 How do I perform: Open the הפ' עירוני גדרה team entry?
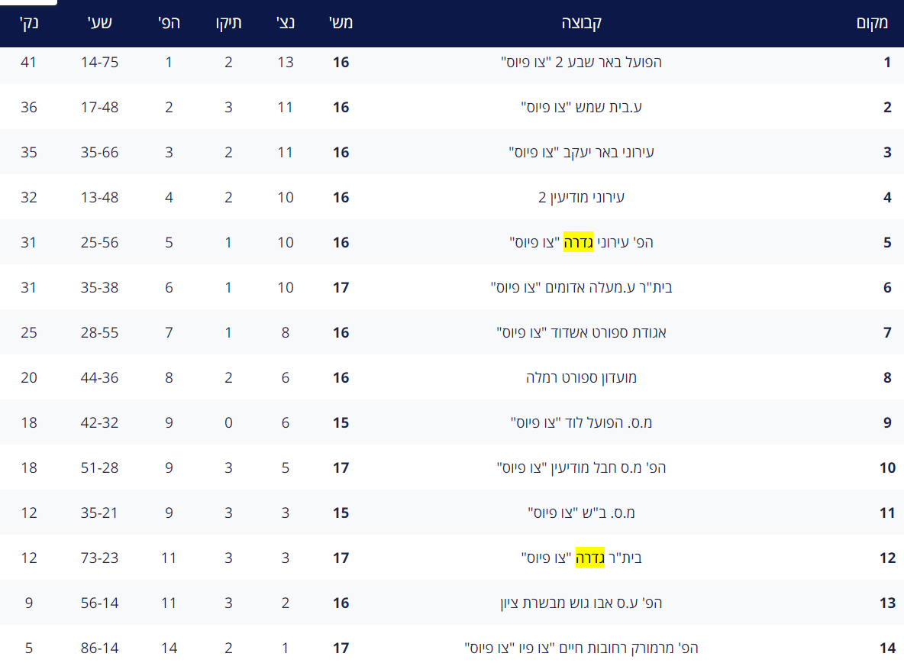(x=581, y=242)
